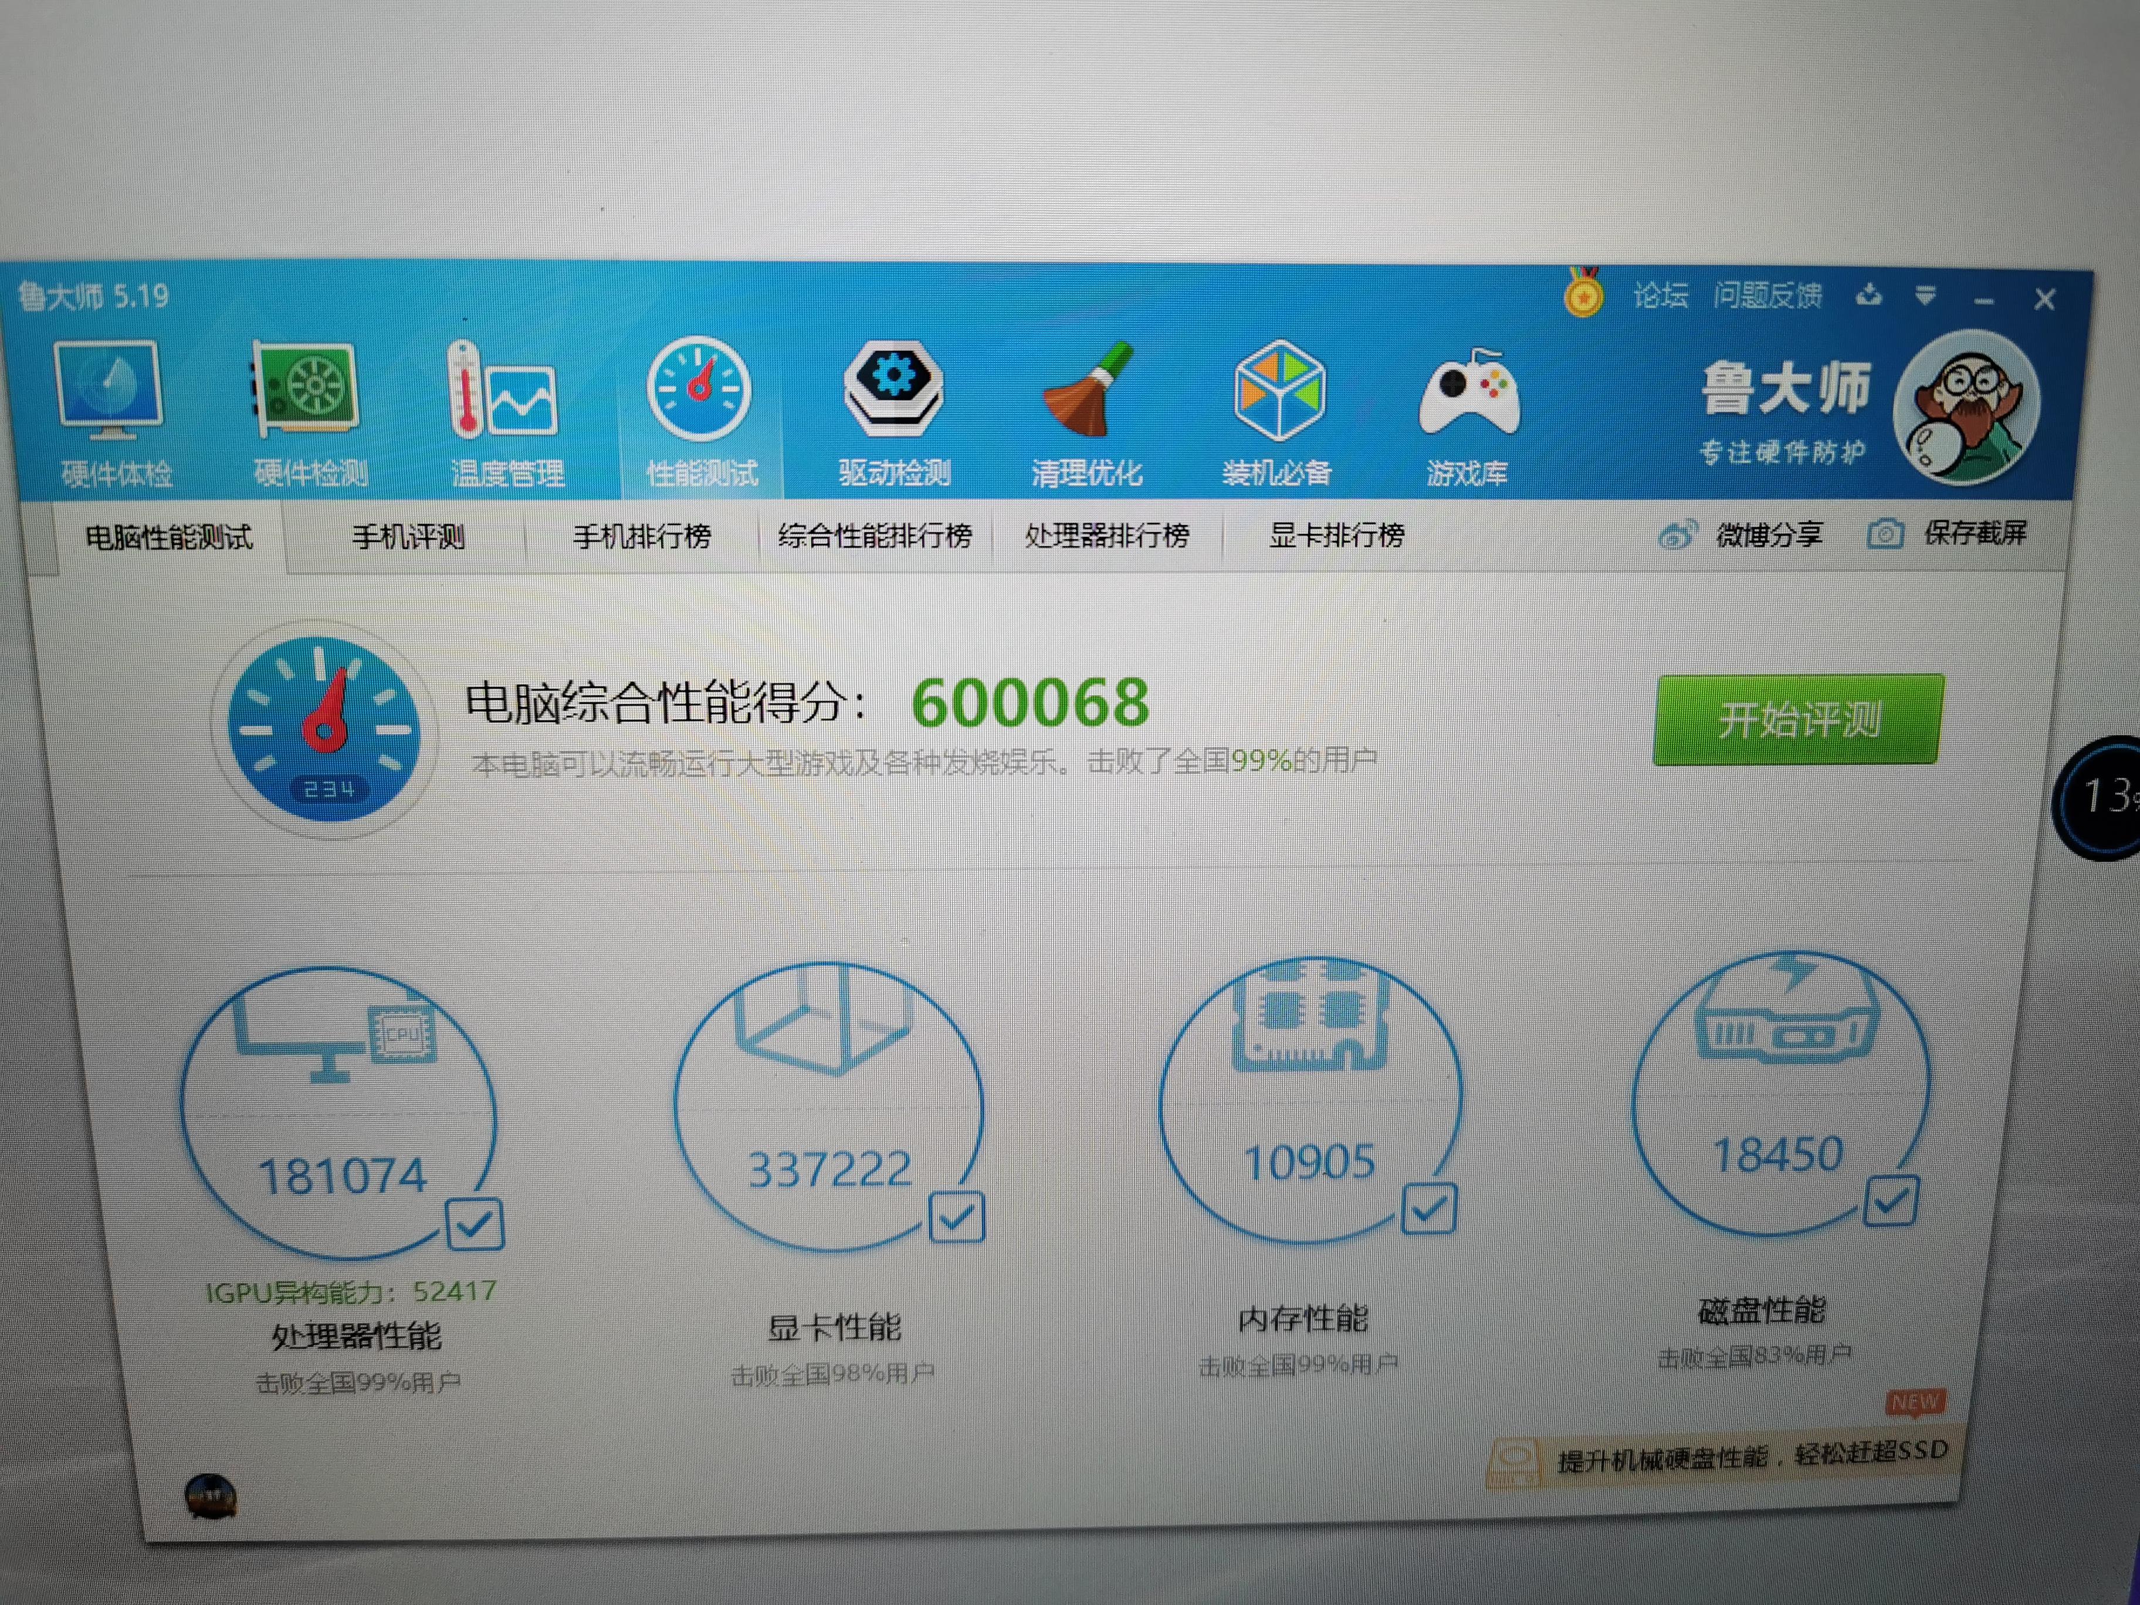Click the 处理器性能 label
Image resolution: width=2140 pixels, height=1605 pixels.
tap(356, 1337)
